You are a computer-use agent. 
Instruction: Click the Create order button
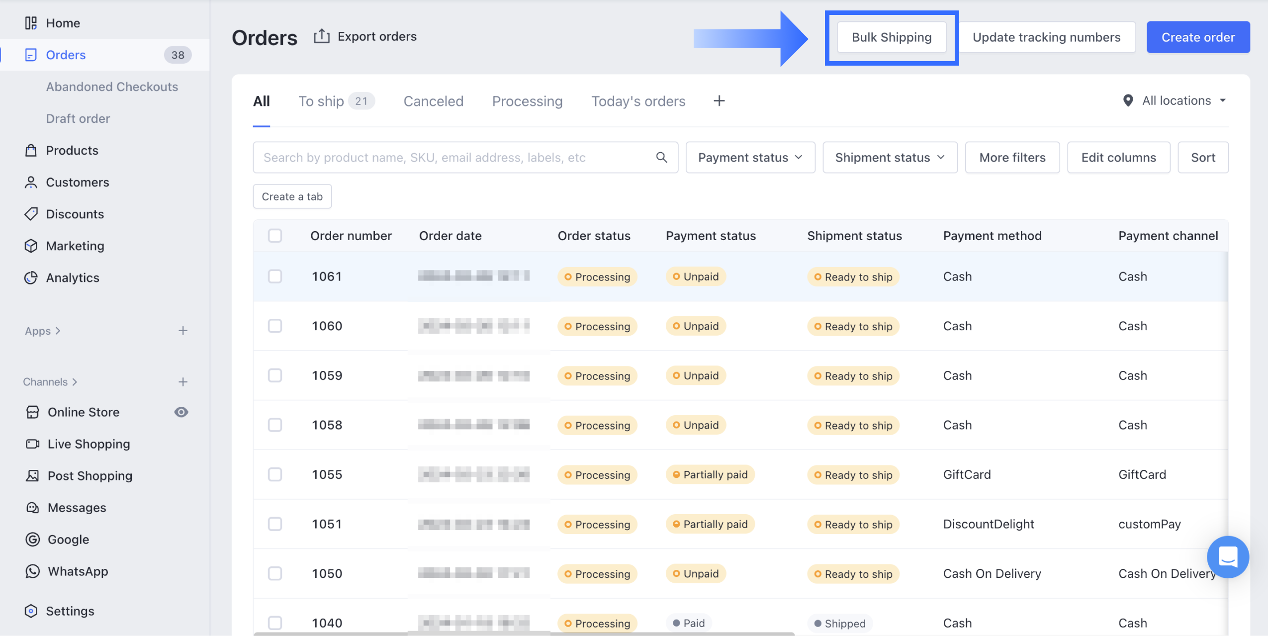(1197, 37)
